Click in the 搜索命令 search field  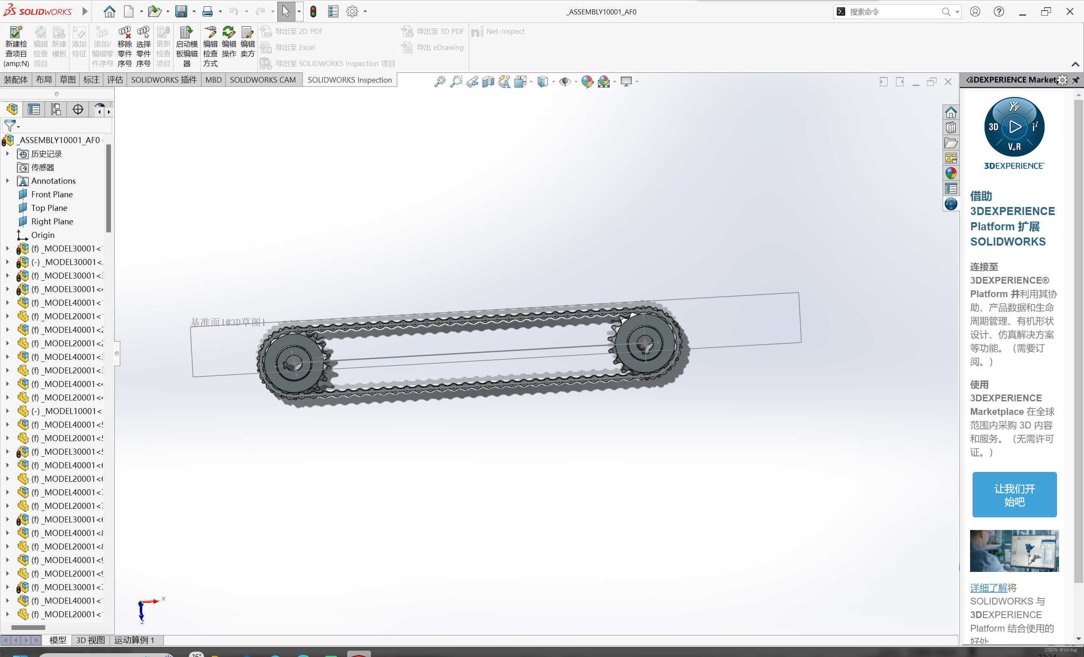pos(893,12)
